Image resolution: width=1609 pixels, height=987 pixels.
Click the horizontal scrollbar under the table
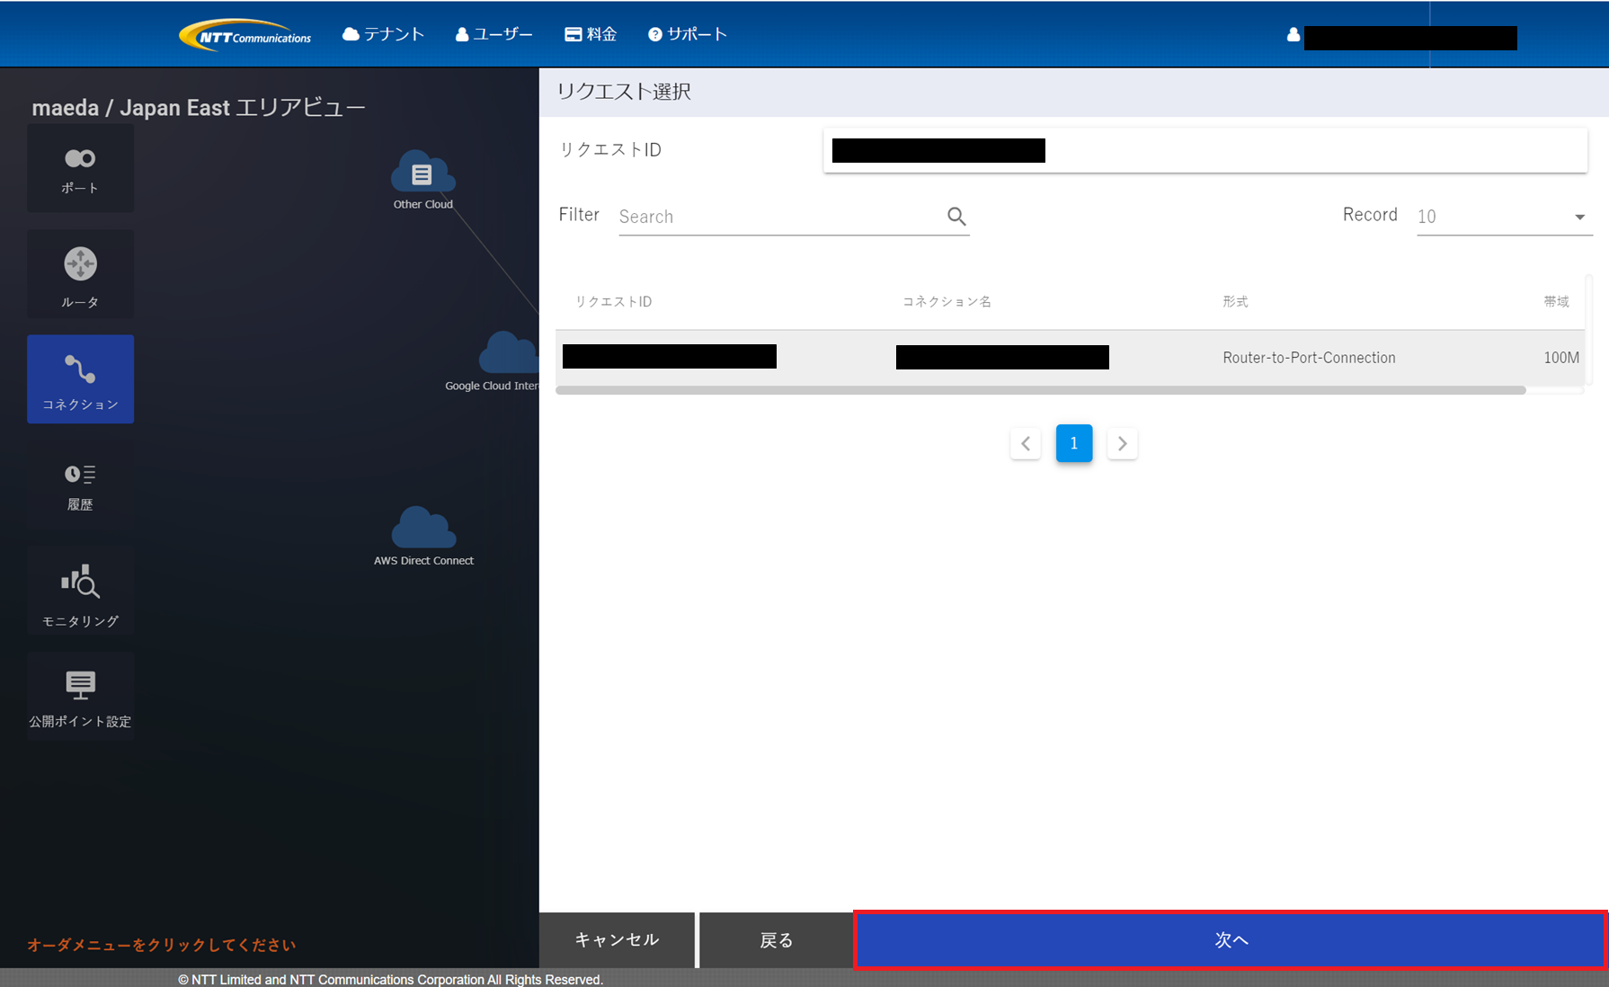[1040, 390]
